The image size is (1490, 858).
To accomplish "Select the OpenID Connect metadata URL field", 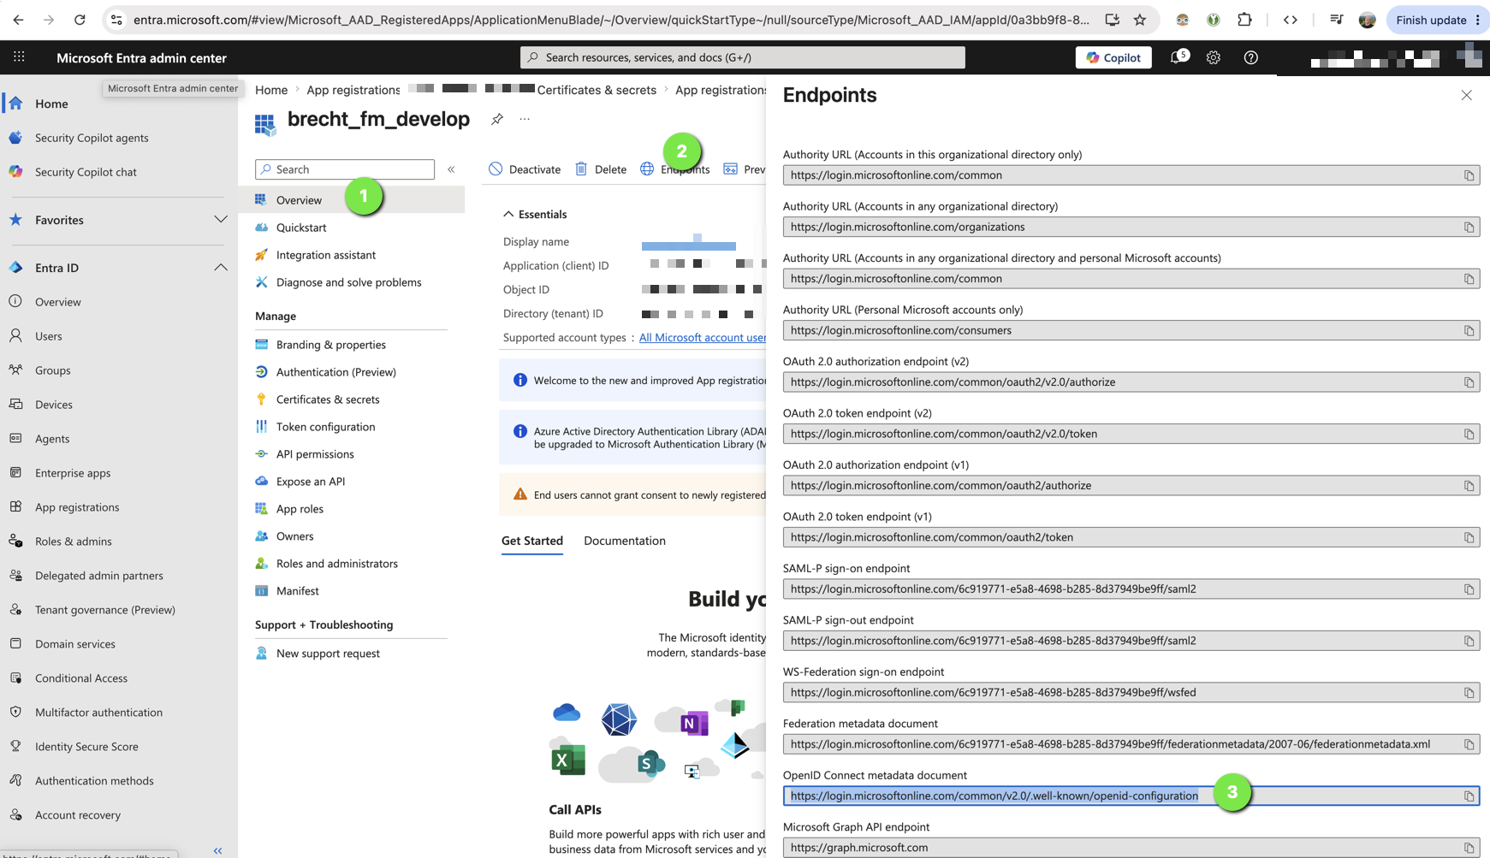I will pos(1131,796).
